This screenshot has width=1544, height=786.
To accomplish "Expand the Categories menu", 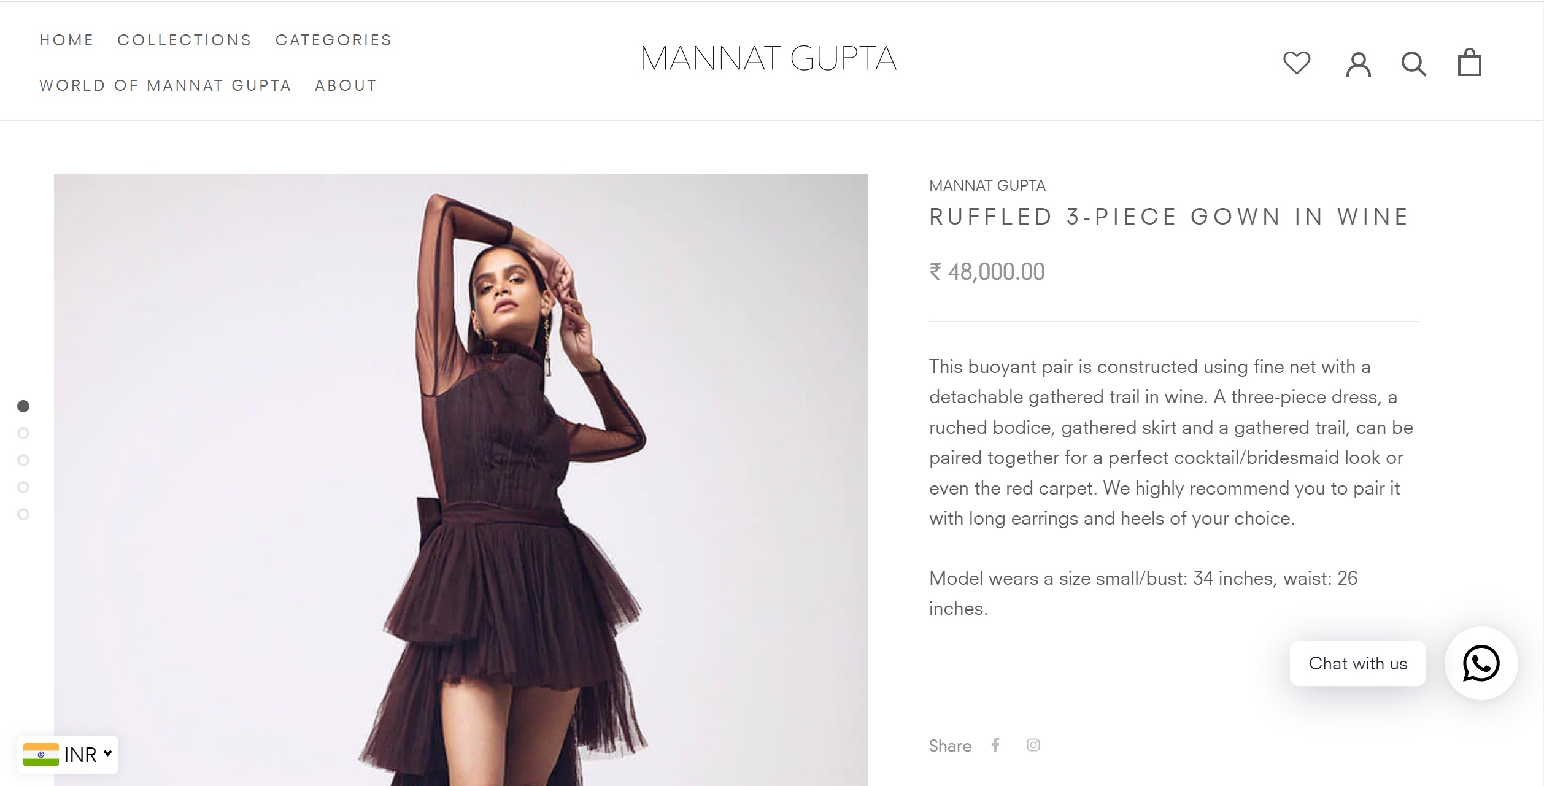I will (334, 40).
